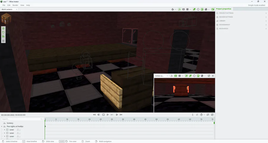Focus the timeline Search field
Viewport: 268px width, 143px height.
click(22, 119)
